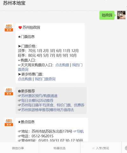
Task: Open 苏州每日薅羊毛 美食特价门票 link
Action: [x=53, y=105]
